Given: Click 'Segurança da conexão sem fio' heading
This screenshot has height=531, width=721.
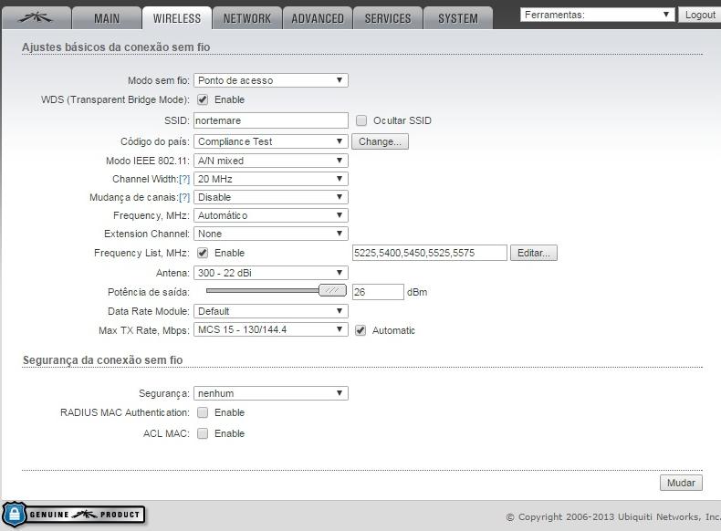Looking at the screenshot, I should point(102,360).
